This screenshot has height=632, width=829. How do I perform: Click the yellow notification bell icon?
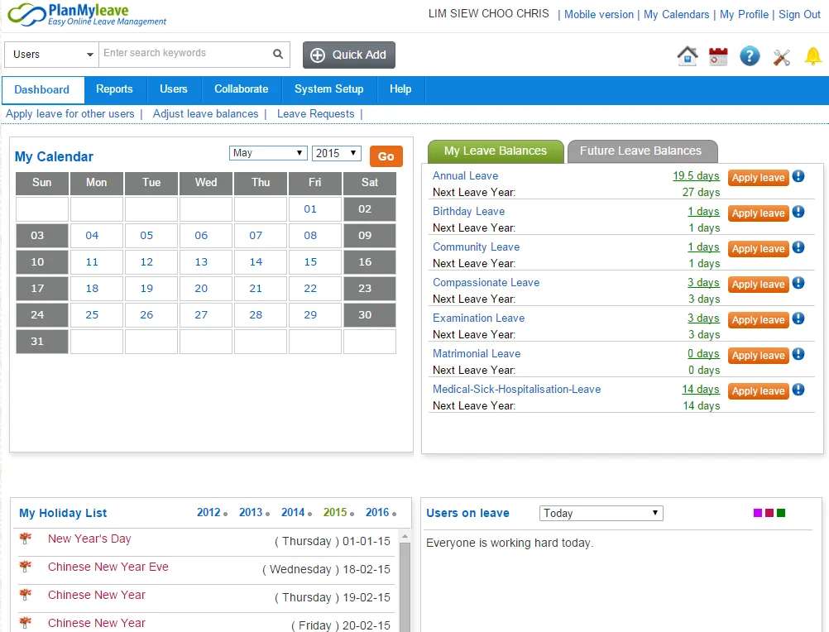click(813, 55)
